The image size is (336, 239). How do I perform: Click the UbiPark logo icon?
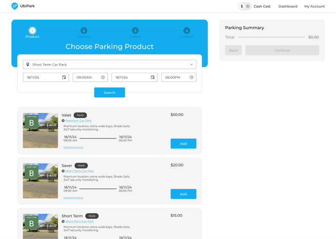click(x=15, y=6)
